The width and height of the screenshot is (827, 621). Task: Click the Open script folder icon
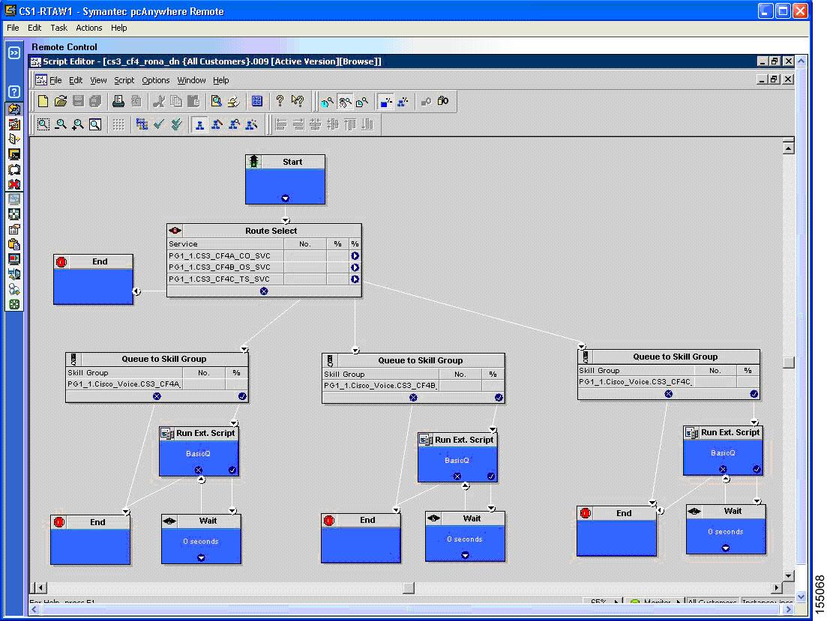(x=61, y=101)
